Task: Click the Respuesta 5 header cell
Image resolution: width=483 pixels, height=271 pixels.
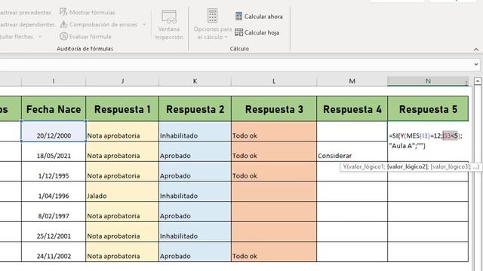Action: click(428, 108)
